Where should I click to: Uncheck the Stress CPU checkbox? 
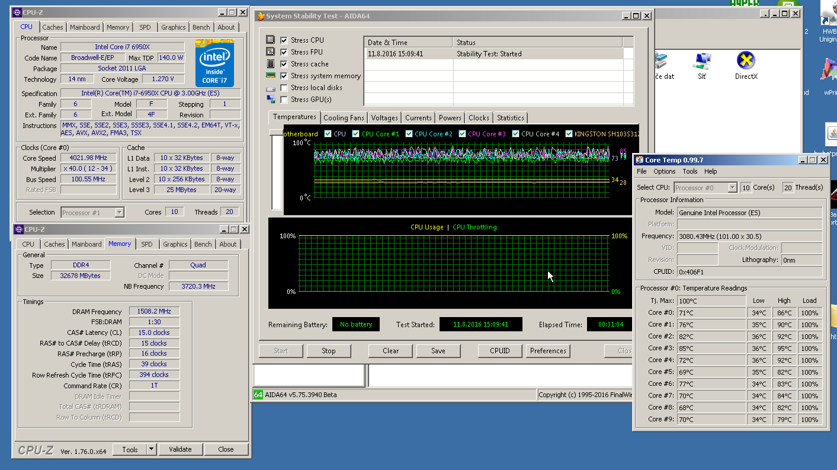click(x=284, y=40)
